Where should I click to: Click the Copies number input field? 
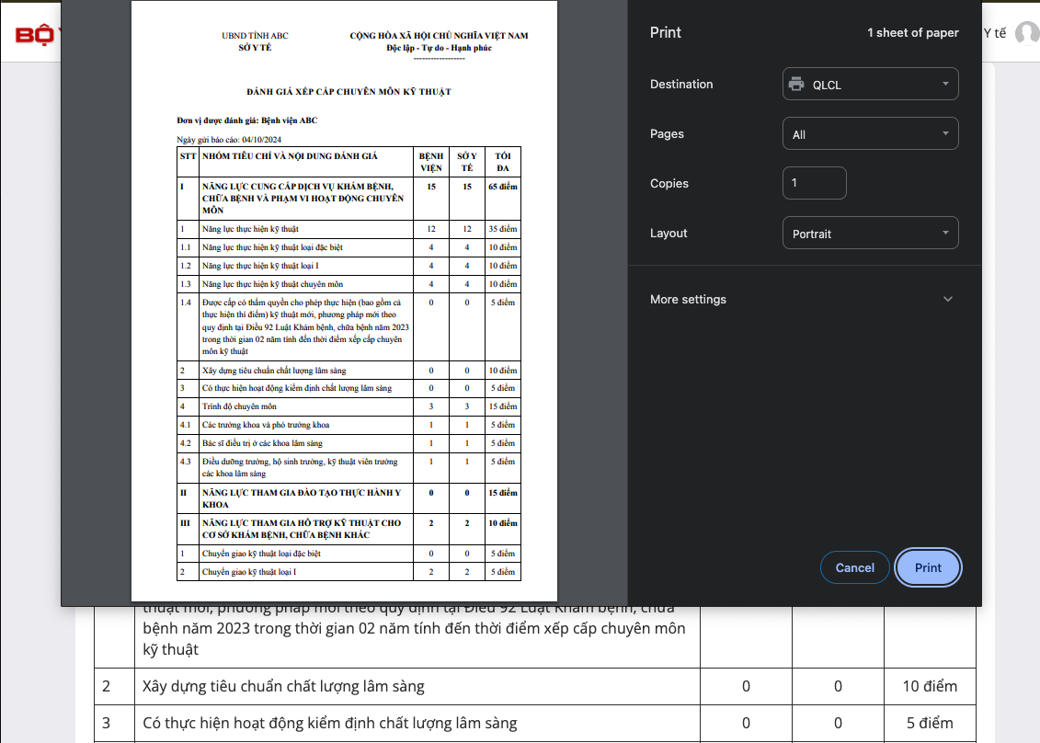point(814,183)
